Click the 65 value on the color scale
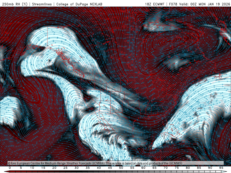231x173 pixels. (154, 168)
